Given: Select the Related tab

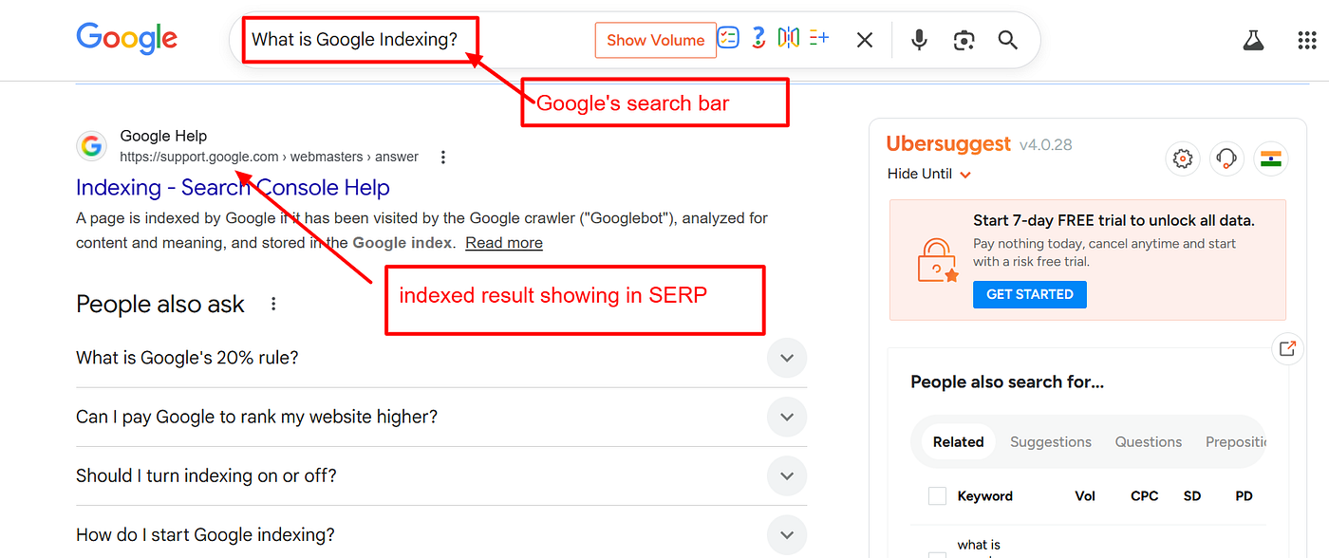Looking at the screenshot, I should (958, 441).
